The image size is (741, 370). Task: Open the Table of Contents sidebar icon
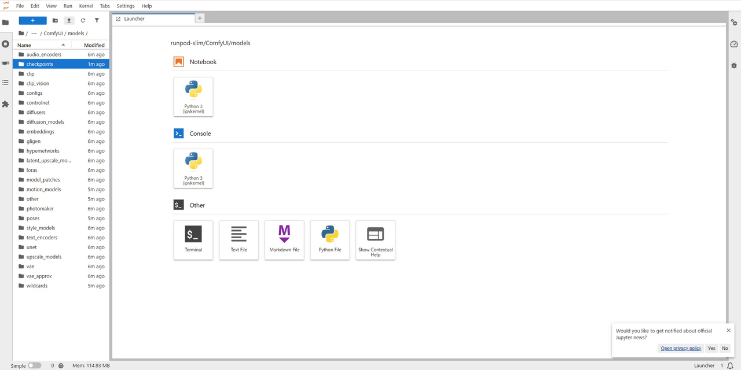pyautogui.click(x=5, y=83)
